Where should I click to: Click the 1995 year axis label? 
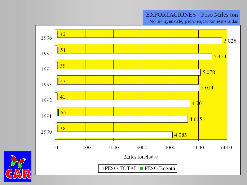pyautogui.click(x=46, y=54)
